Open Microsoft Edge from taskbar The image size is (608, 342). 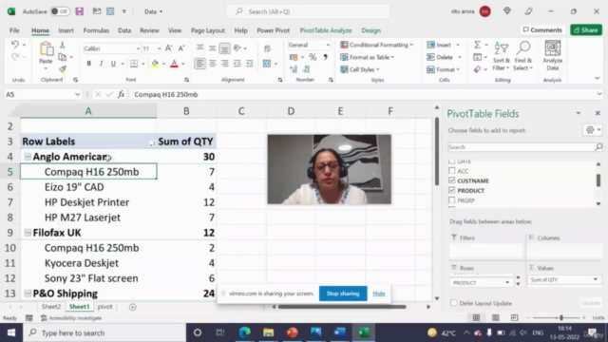[245, 332]
